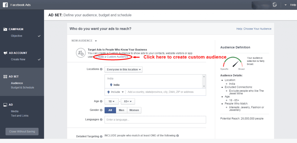Expand the NEW AUDIENCE dropdown

[x=84, y=41]
